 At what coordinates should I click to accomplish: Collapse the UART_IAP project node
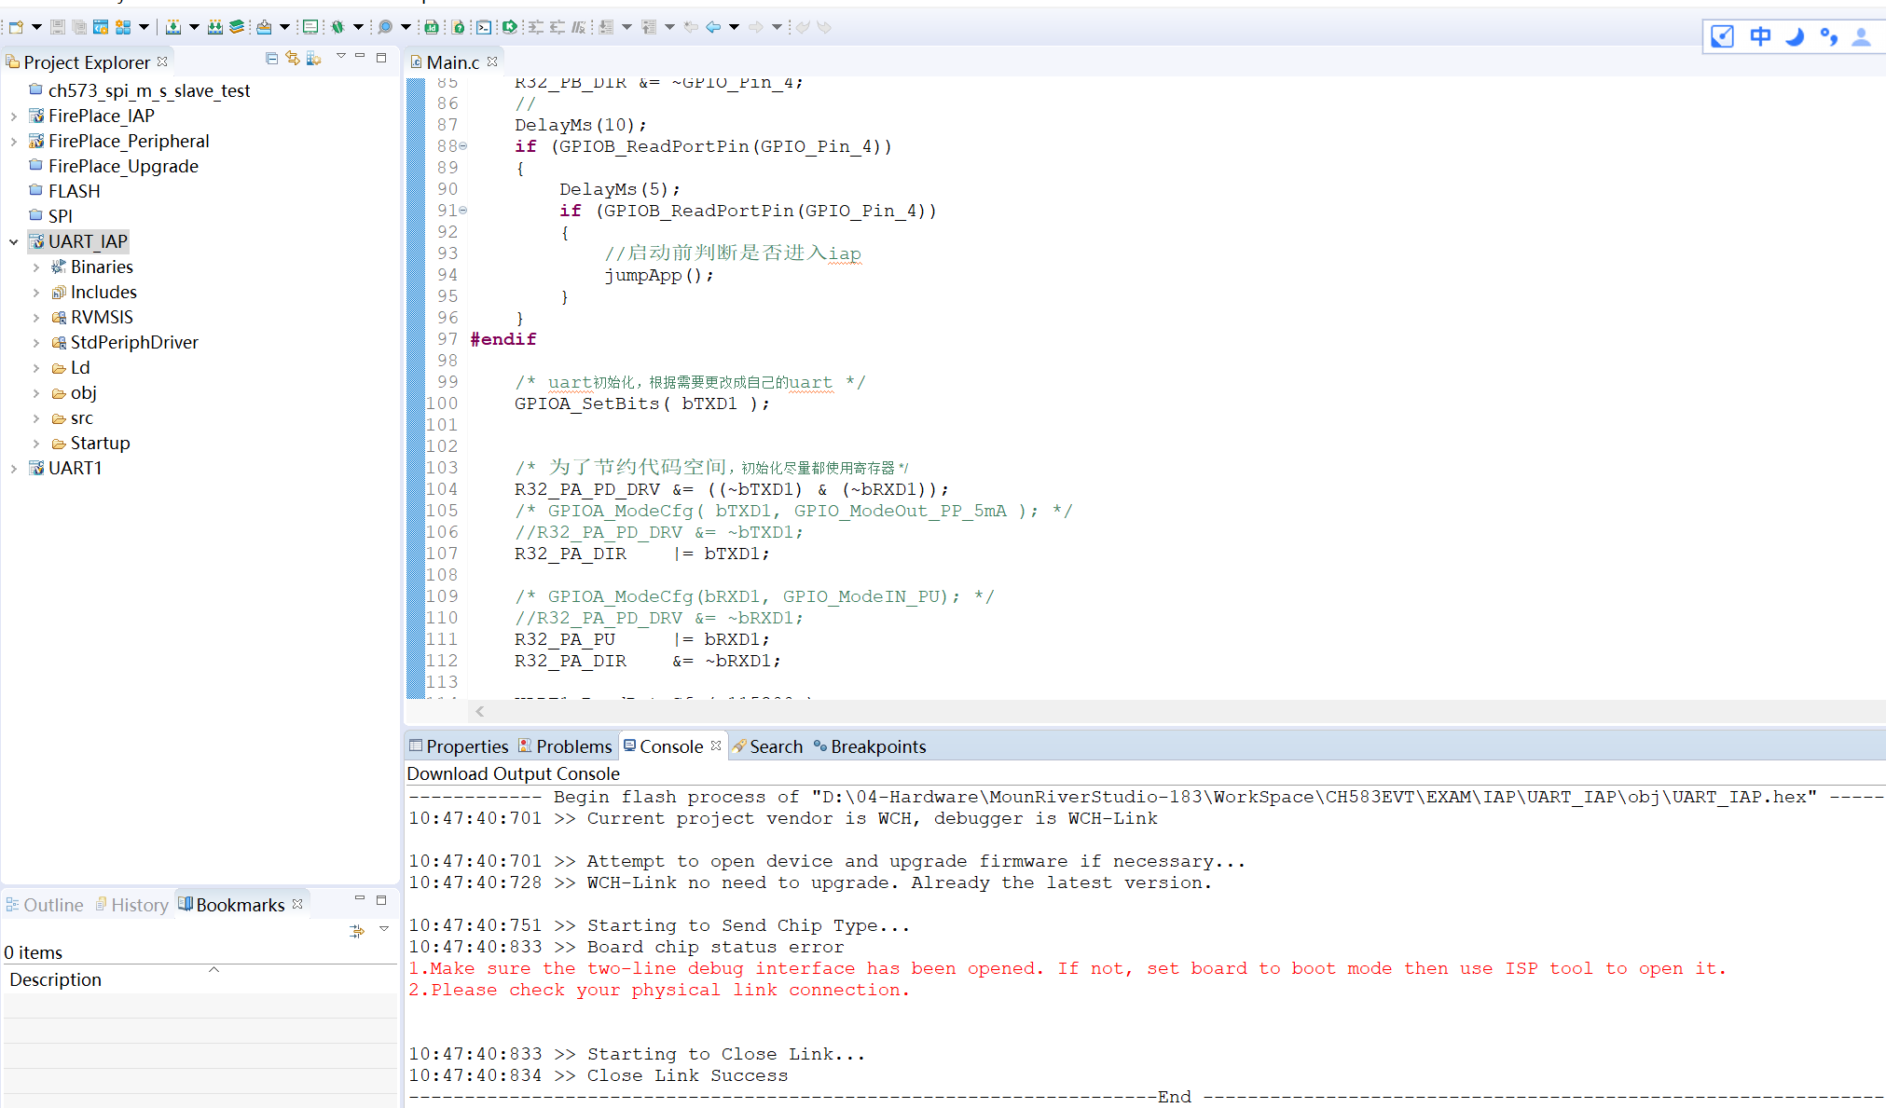point(13,242)
